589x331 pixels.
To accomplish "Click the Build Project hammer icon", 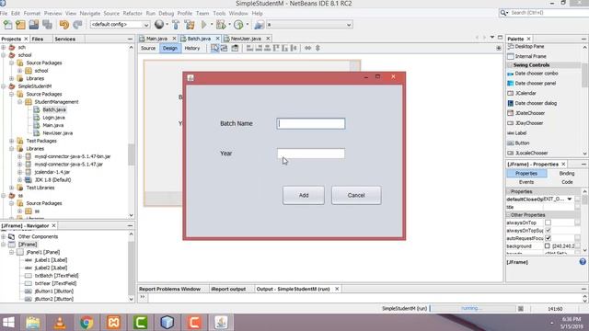I will tap(176, 25).
